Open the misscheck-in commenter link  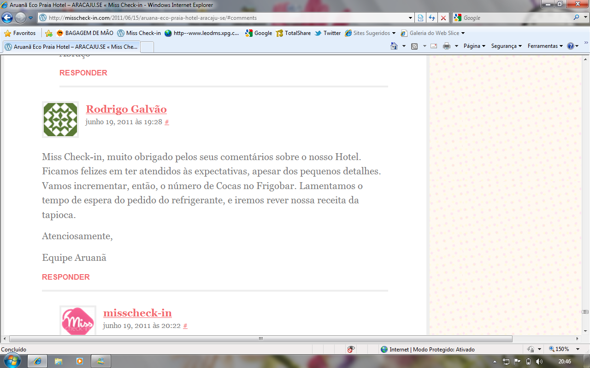pos(137,313)
